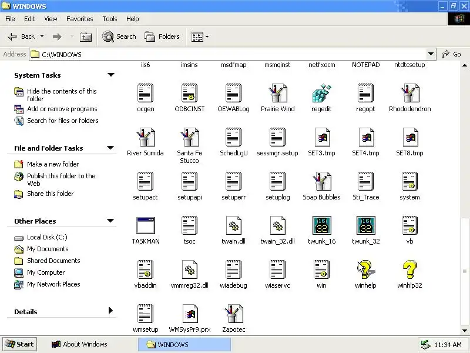Select the win settings file icon
The height and width of the screenshot is (353, 470).
tap(321, 269)
